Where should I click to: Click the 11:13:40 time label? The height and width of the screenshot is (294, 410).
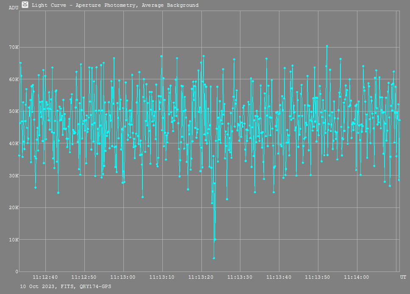(279, 277)
